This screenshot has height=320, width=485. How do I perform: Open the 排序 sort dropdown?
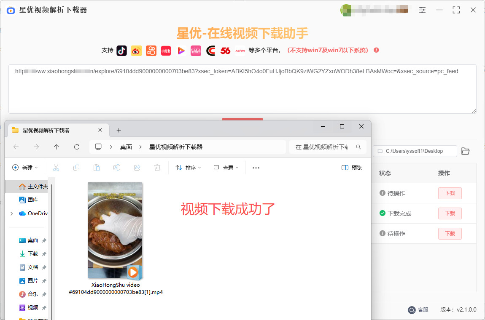[188, 168]
